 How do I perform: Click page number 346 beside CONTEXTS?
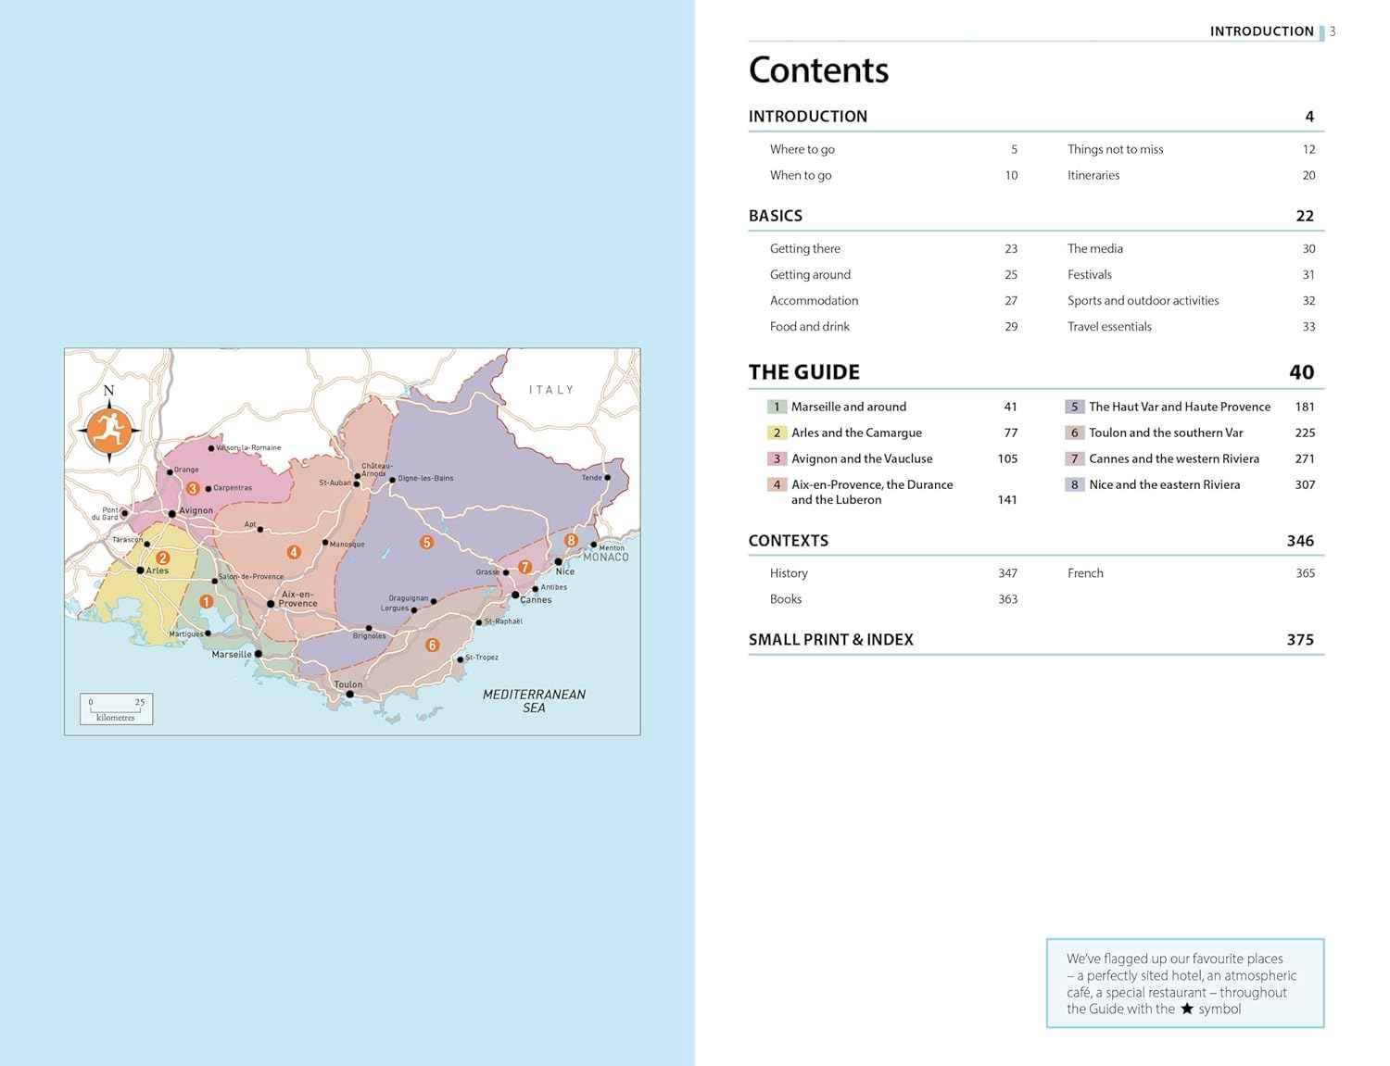[x=1300, y=541]
